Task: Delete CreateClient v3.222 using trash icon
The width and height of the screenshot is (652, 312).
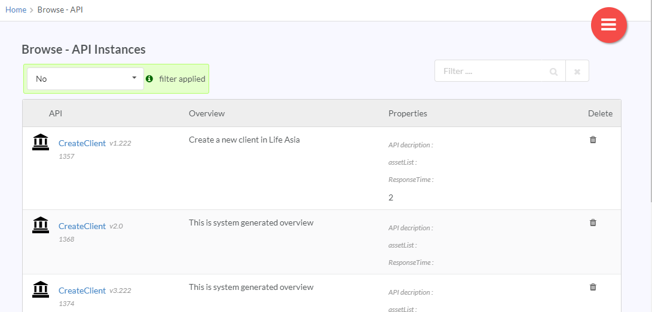Action: [x=593, y=287]
